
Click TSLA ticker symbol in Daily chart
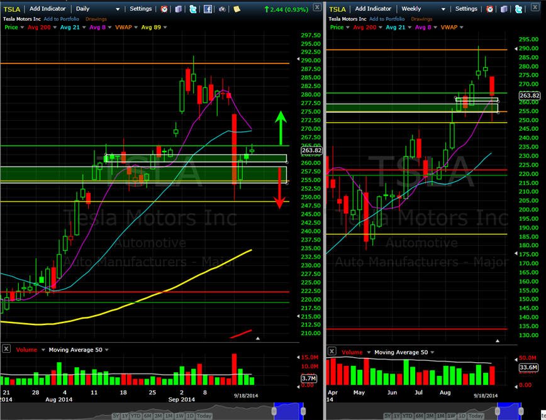[12, 9]
